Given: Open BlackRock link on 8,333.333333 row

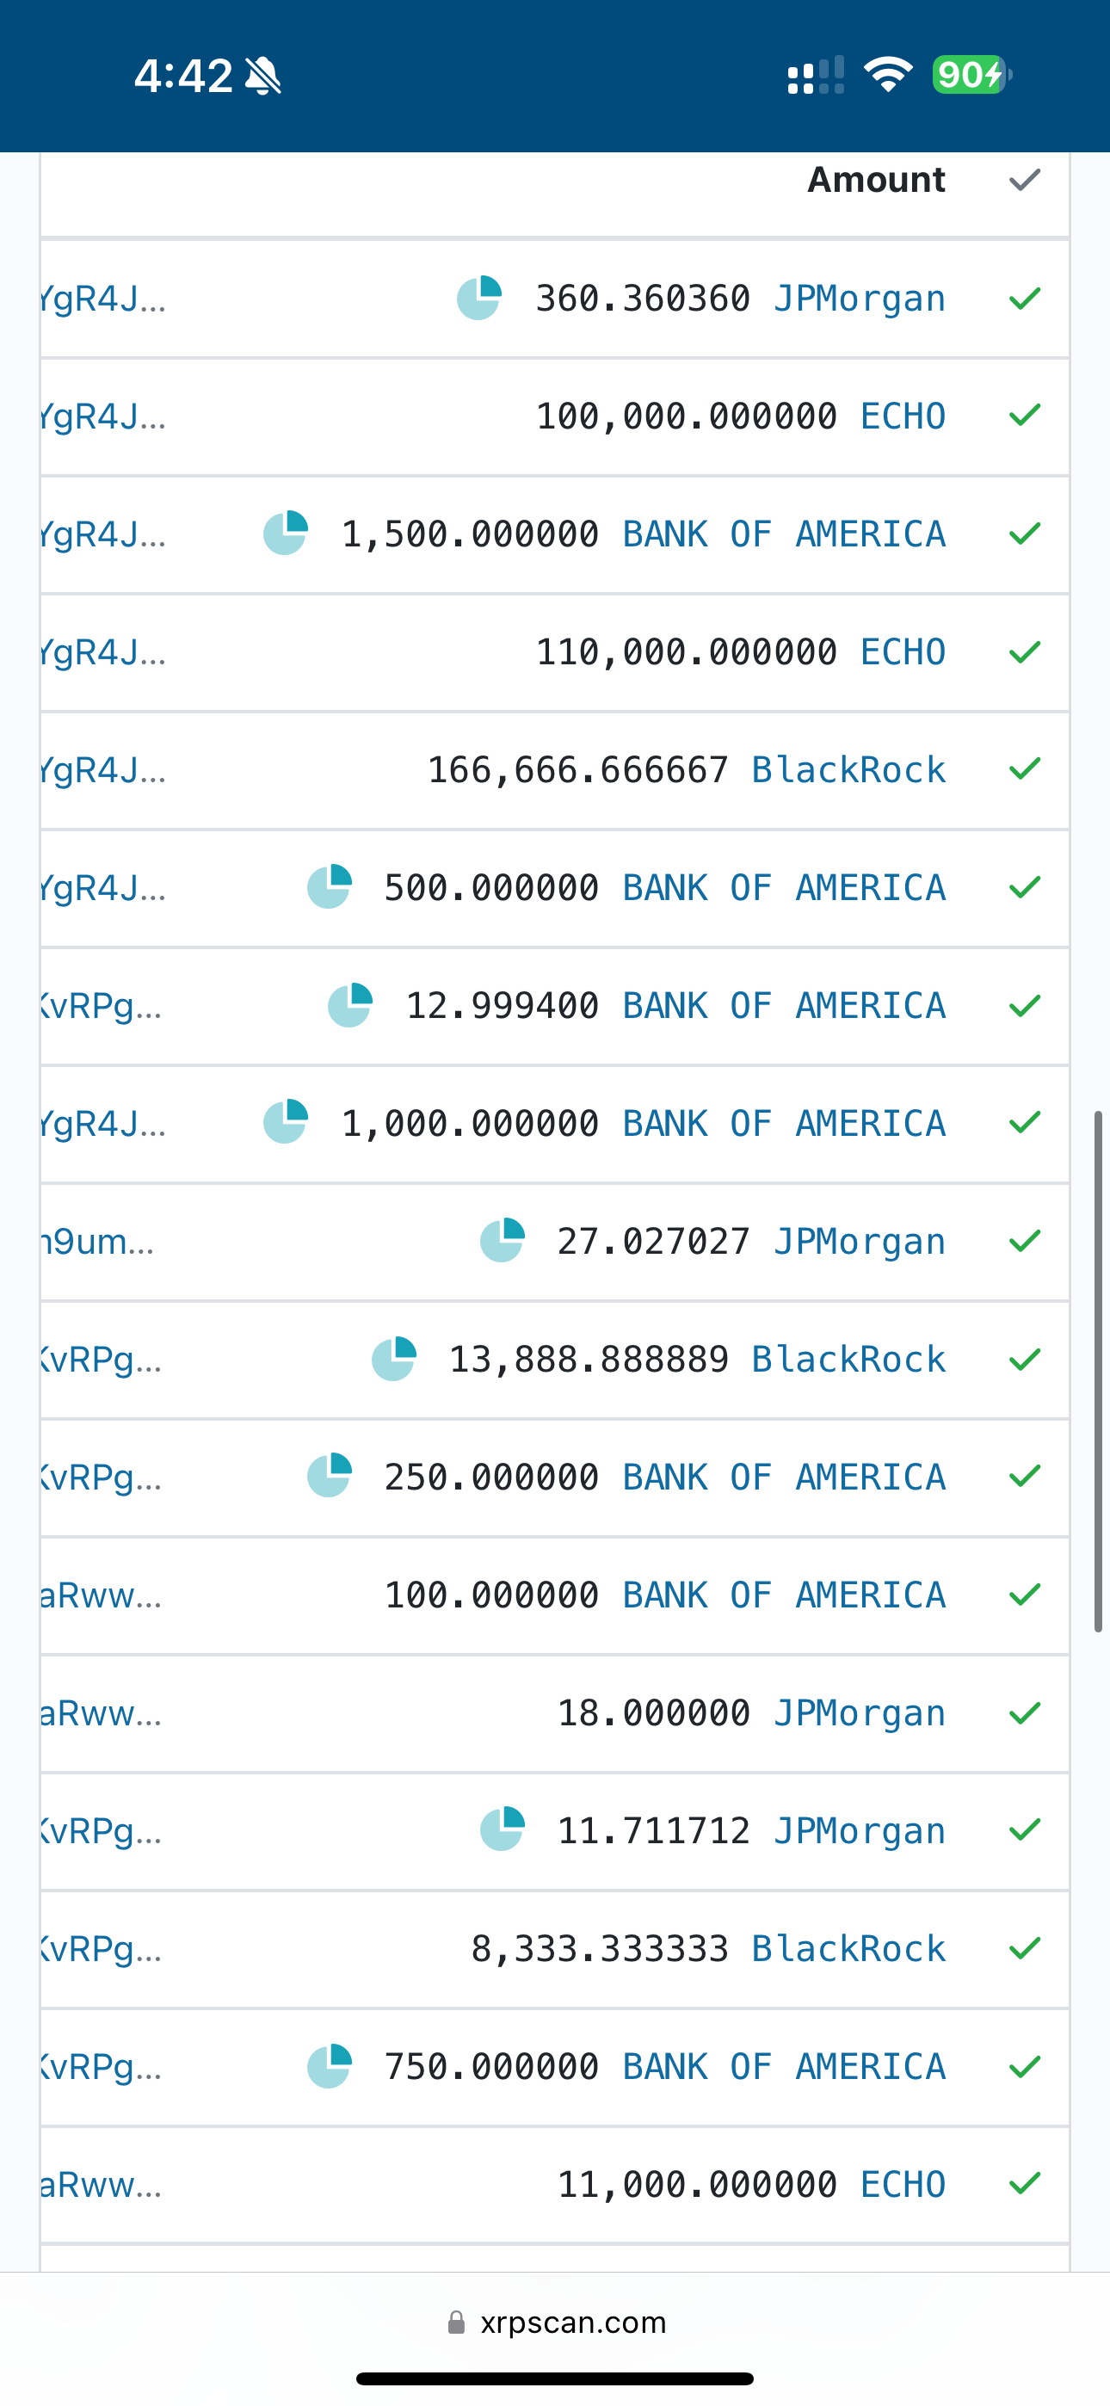Looking at the screenshot, I should point(848,1948).
